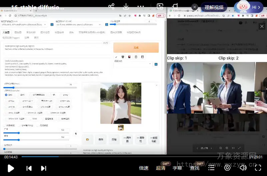Click the share icon in the top bar
Image resolution: width=267 pixels, height=176 pixels.
[111, 7]
